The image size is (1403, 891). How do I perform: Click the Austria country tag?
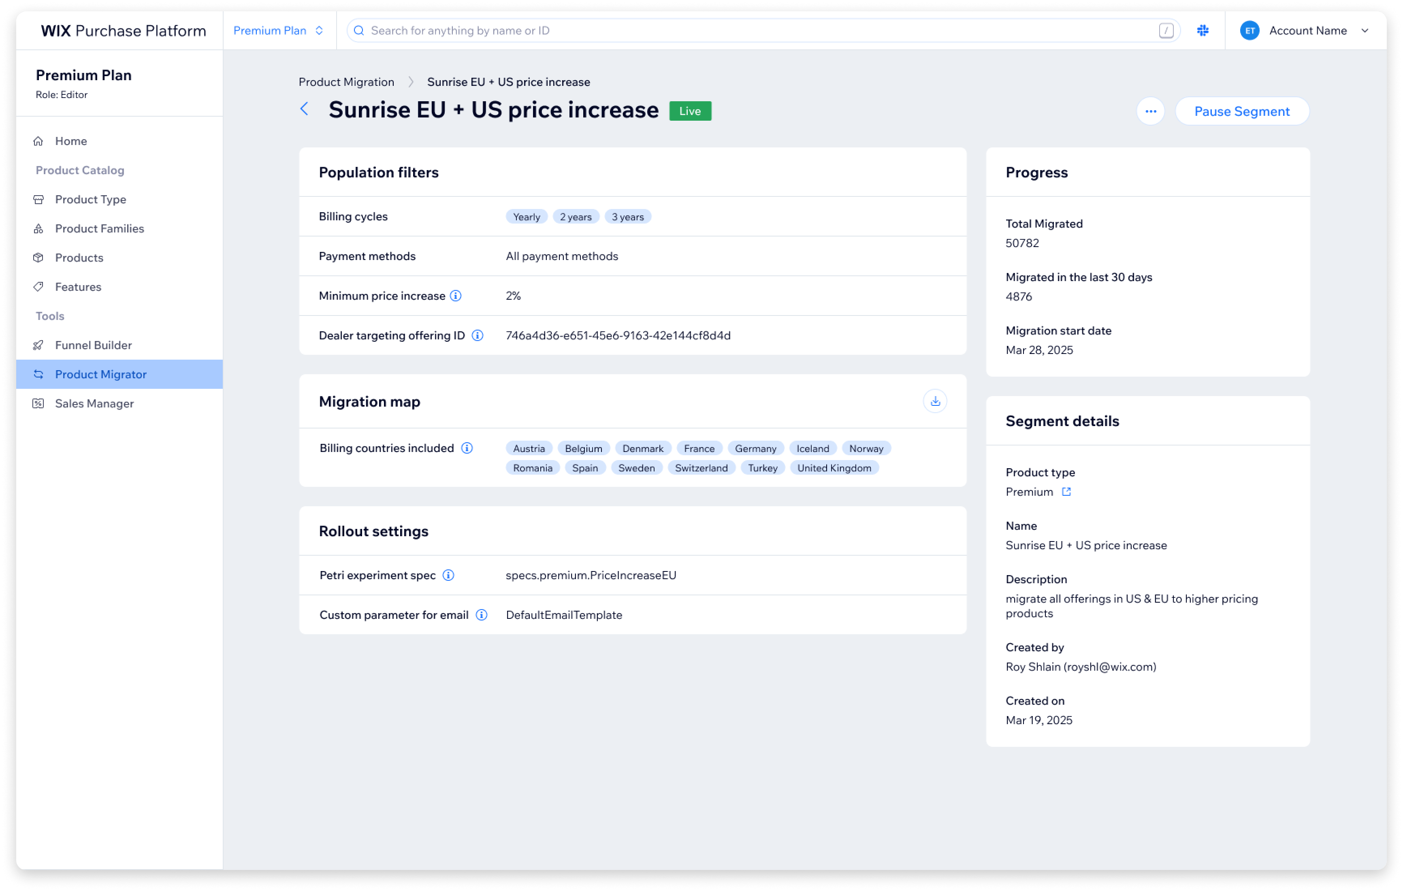click(529, 448)
